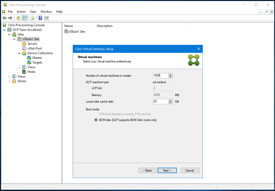Click the Show/Hide Console Tree toolbar icon

click(24, 18)
